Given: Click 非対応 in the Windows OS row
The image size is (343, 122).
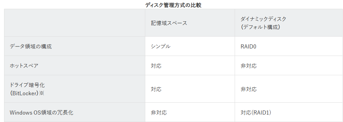Looking at the screenshot, I should point(159,113).
